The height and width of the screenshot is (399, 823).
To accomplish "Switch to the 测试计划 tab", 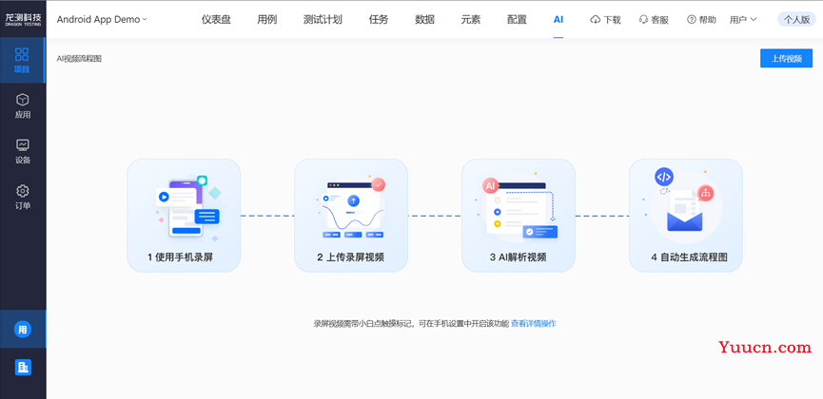I will [x=323, y=19].
